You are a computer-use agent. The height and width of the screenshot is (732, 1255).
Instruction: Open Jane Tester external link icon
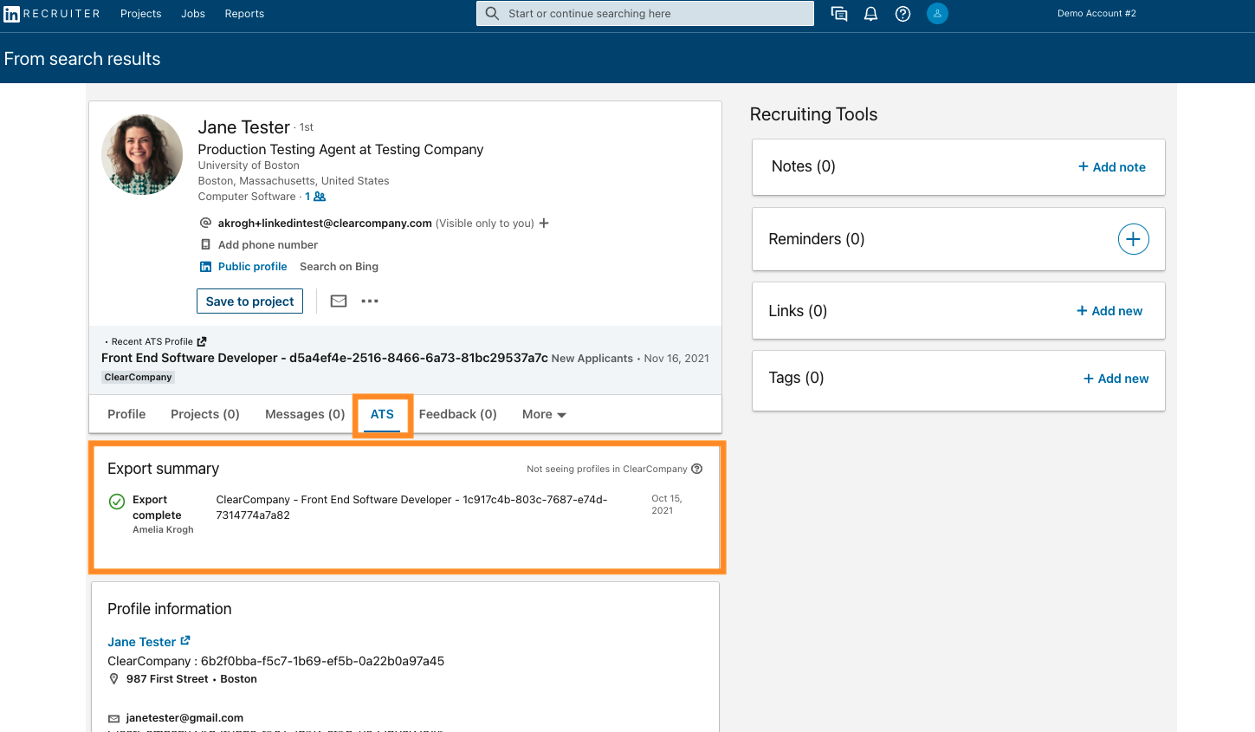(185, 641)
